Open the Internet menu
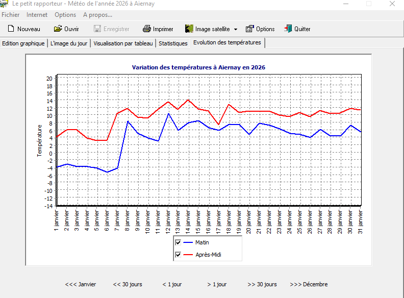 coord(37,15)
